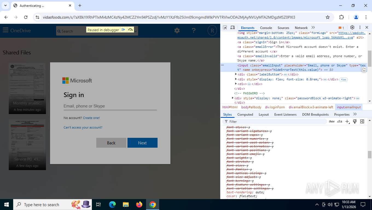372x210 pixels.
Task: Toggle computed styles sidebar icon
Action: [362, 121]
